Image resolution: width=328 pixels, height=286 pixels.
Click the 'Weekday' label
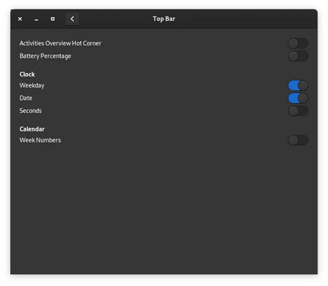pos(32,86)
